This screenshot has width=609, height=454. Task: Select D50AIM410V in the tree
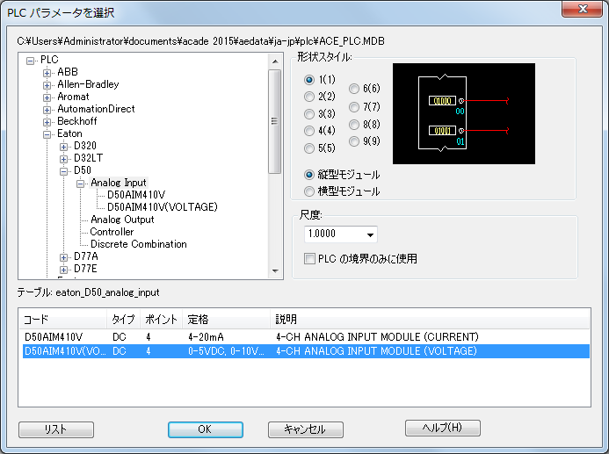[x=136, y=195]
